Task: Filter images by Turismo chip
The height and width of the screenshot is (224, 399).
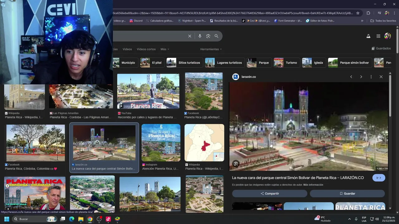Action: pyautogui.click(x=287, y=63)
